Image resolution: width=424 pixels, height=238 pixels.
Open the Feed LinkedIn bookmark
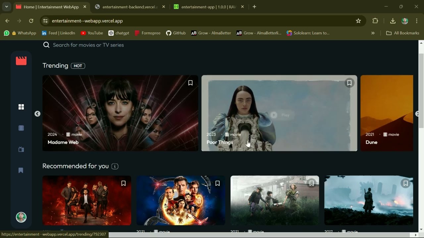[x=58, y=33]
